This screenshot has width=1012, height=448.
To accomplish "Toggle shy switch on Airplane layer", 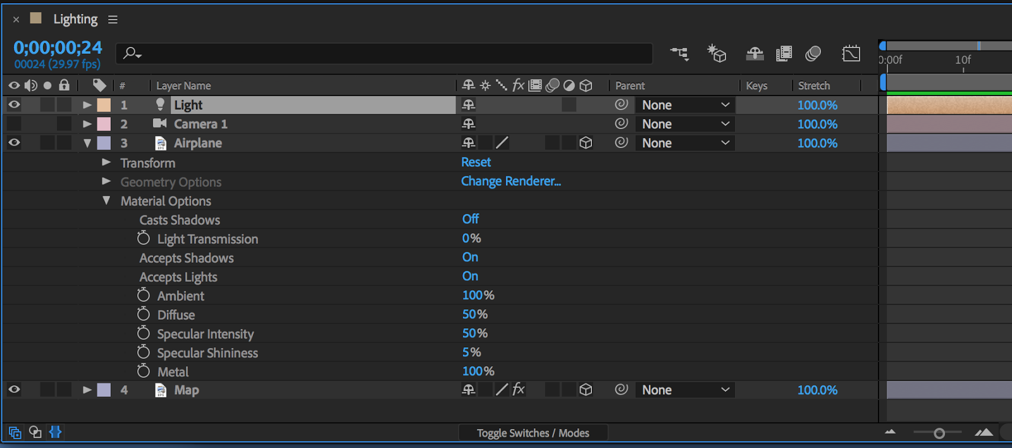I will pos(469,143).
